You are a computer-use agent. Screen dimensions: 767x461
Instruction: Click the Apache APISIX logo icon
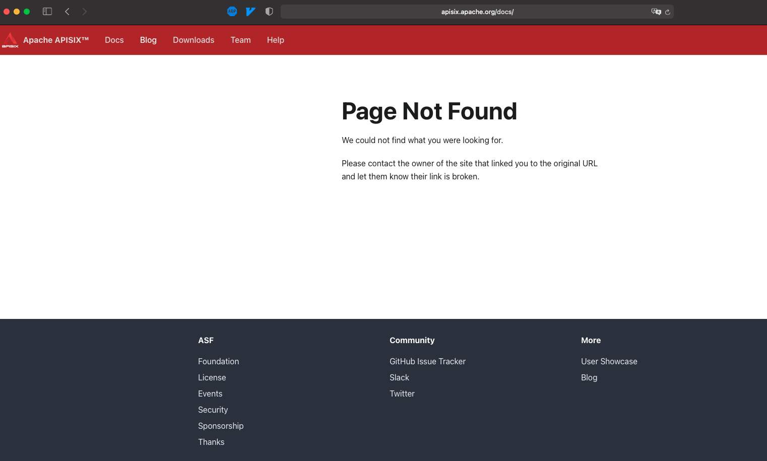[10, 40]
